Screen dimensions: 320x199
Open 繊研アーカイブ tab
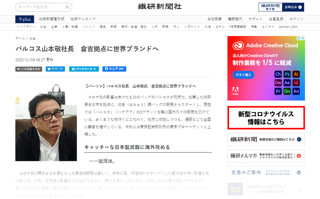(83, 19)
